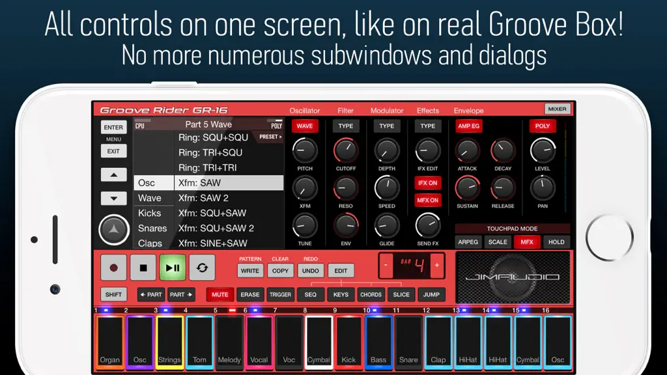Move menu selection down with the arrow
This screenshot has height=375, width=667.
pyautogui.click(x=113, y=199)
